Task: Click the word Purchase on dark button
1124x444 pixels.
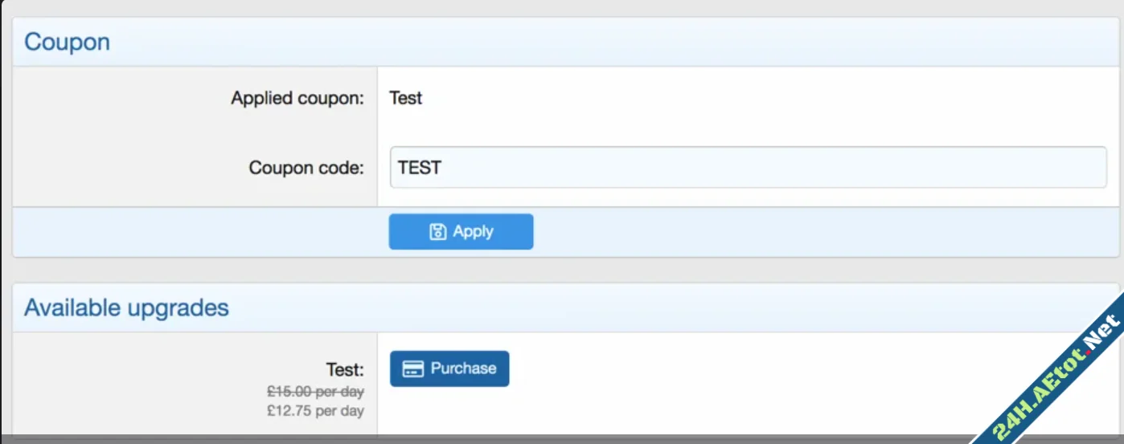Action: click(463, 369)
